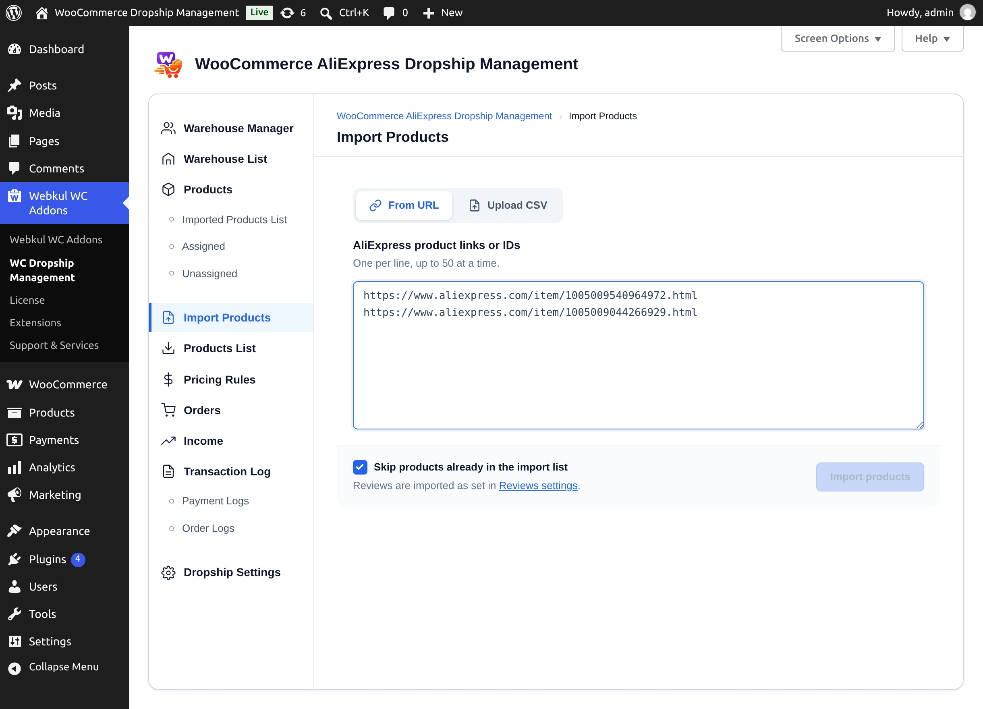
Task: Open Support & Services link
Action: pyautogui.click(x=54, y=345)
